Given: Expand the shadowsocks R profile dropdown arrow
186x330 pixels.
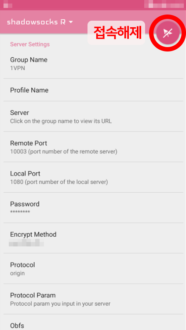Looking at the screenshot, I should [71, 22].
